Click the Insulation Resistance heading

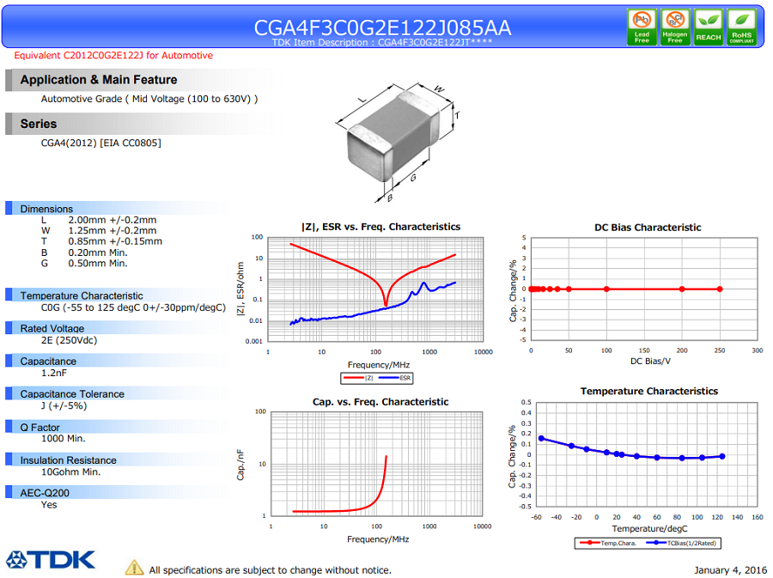69,460
